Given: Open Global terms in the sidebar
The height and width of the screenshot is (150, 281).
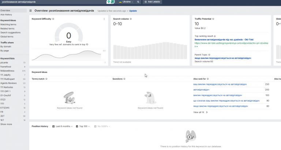Looking at the screenshot, I should [x=7, y=37].
